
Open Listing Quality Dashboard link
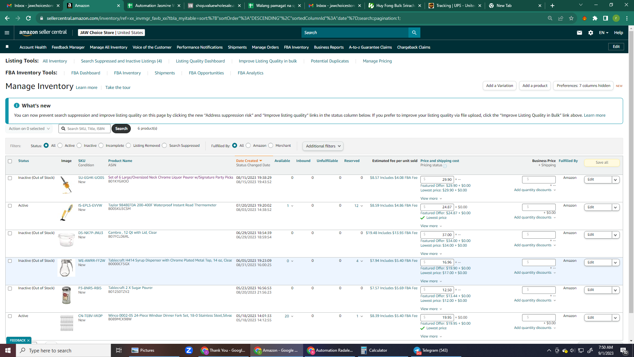pyautogui.click(x=200, y=61)
